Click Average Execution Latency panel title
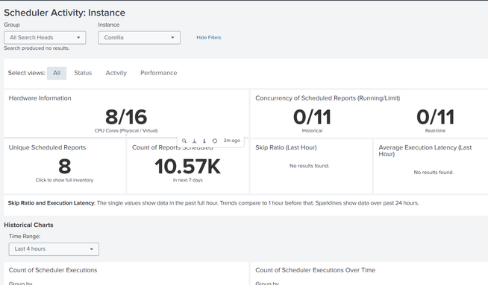 pos(425,150)
